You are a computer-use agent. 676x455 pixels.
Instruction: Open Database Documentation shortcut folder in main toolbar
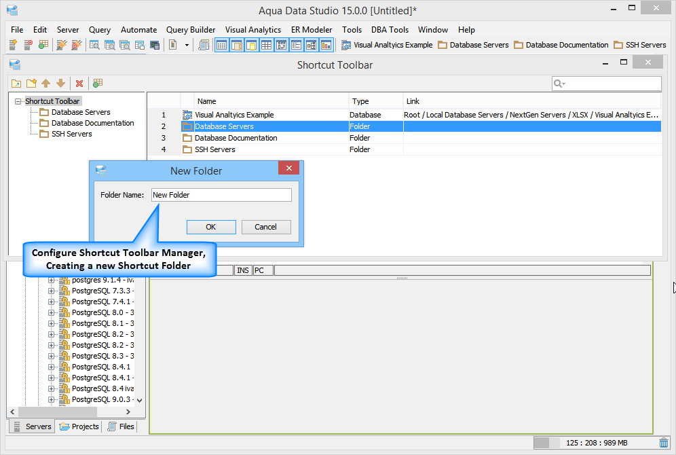[561, 45]
